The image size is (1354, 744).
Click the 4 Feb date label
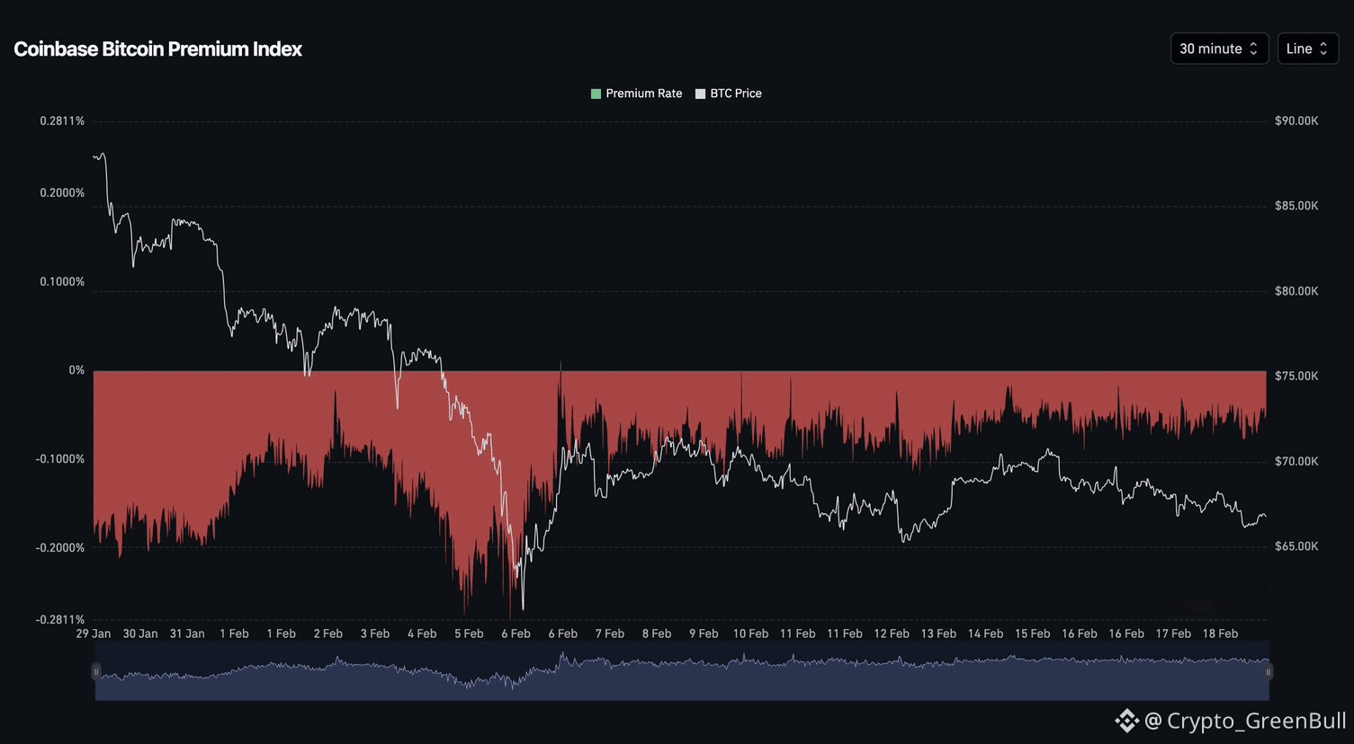[422, 633]
